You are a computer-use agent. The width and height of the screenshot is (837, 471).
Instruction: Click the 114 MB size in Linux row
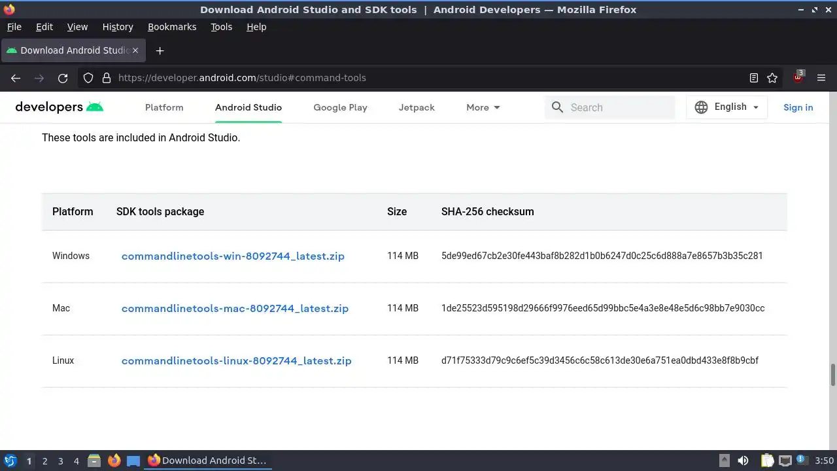coord(403,360)
